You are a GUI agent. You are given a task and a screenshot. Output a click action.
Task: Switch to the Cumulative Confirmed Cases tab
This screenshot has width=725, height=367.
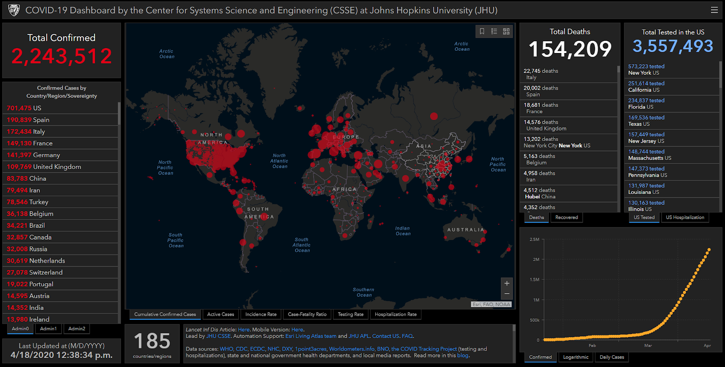click(x=165, y=314)
